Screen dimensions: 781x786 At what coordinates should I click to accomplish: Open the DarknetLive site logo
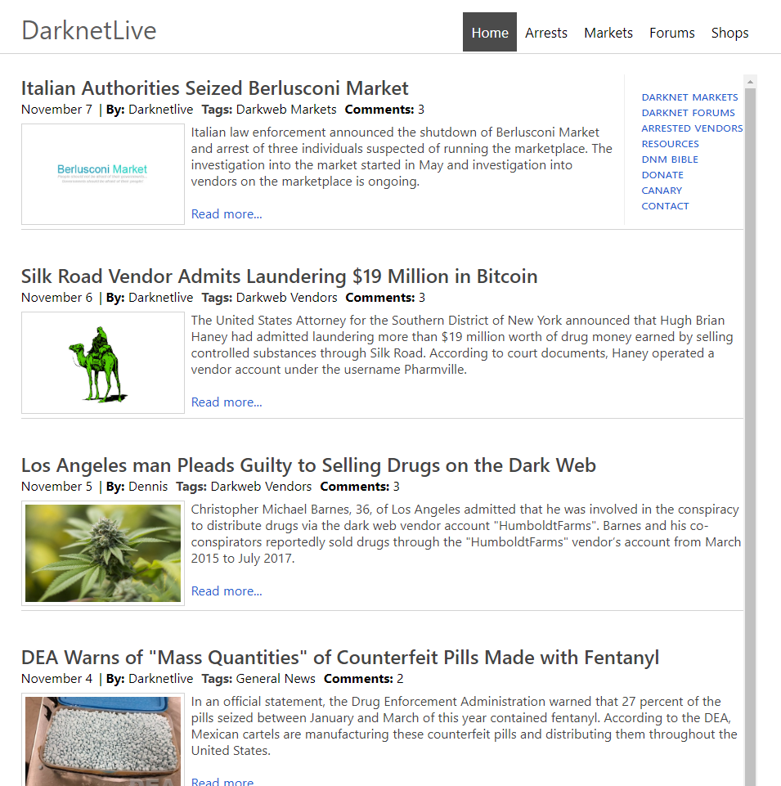coord(88,30)
